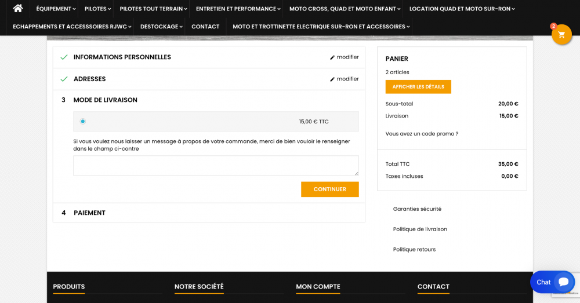Click the Produits footer heading
The image size is (580, 303).
pos(69,286)
